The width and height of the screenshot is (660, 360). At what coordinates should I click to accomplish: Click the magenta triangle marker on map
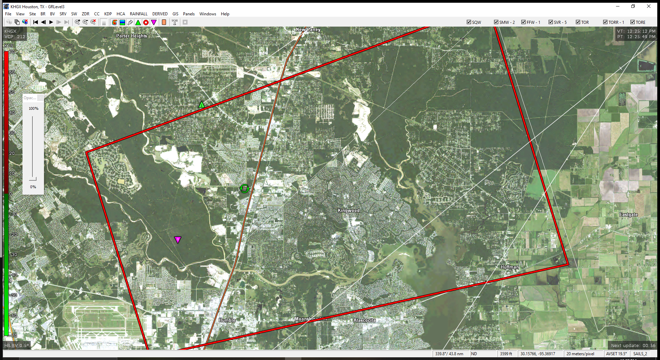pos(178,240)
